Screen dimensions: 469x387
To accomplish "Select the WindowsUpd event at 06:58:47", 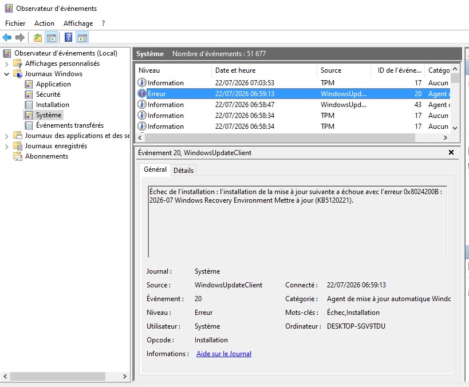I will 293,105.
